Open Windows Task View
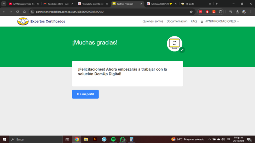The width and height of the screenshot is (255, 143). pos(67,139)
